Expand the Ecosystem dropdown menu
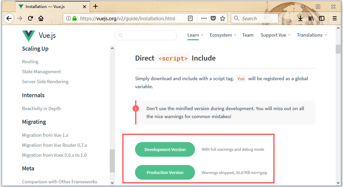343x187 pixels. pos(223,35)
